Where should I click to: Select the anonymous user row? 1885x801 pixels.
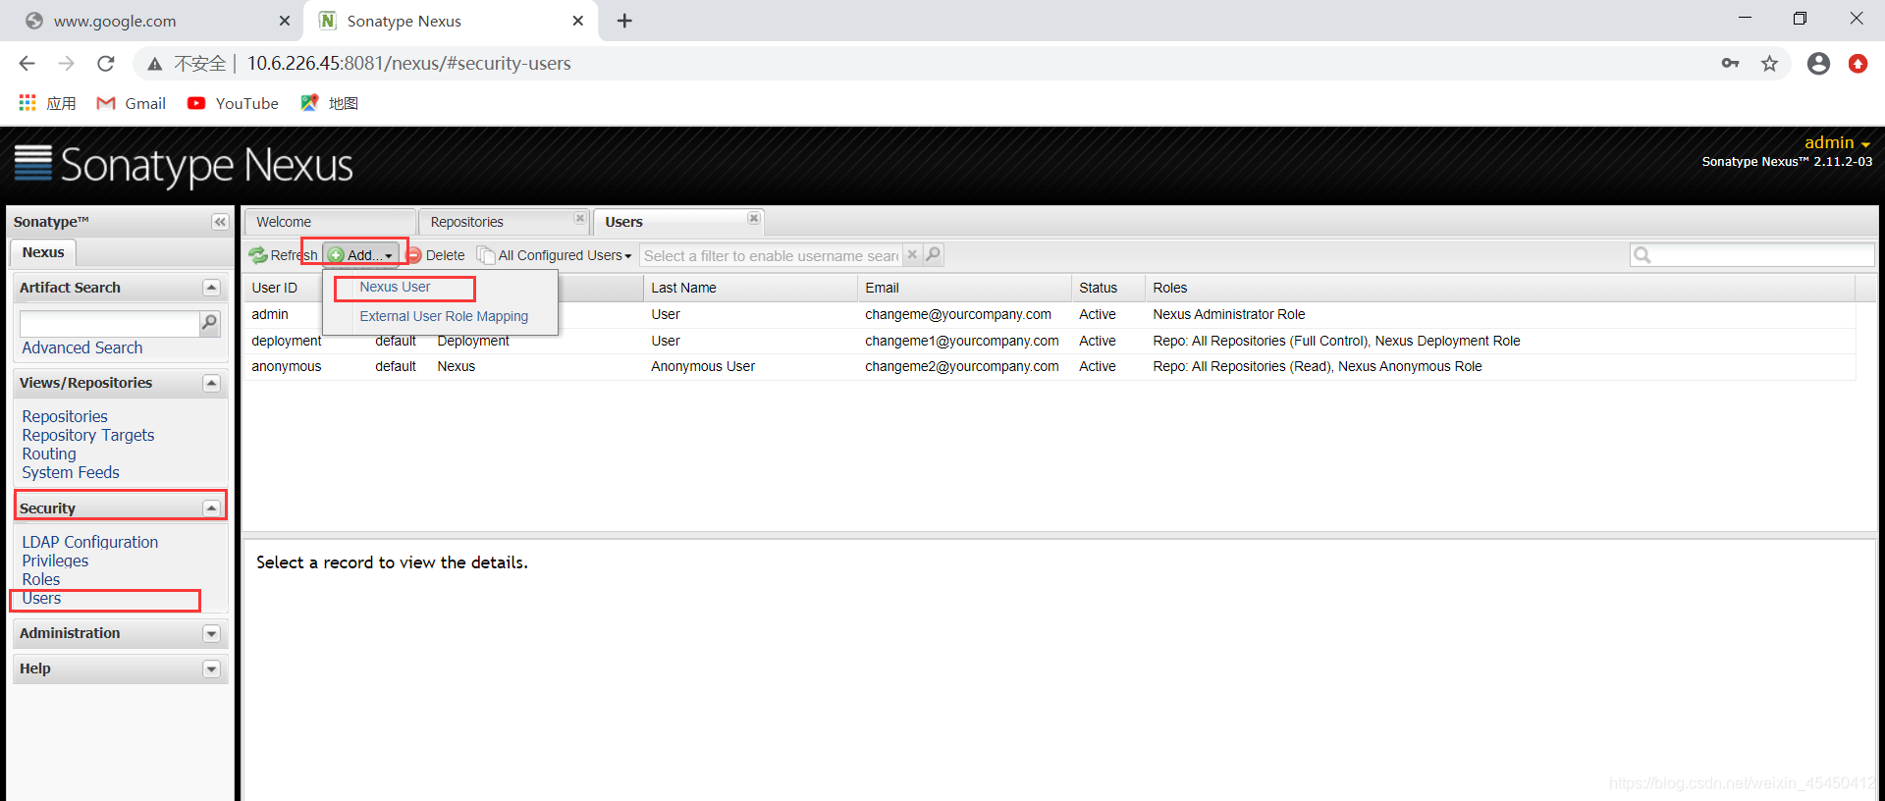tap(1050, 366)
